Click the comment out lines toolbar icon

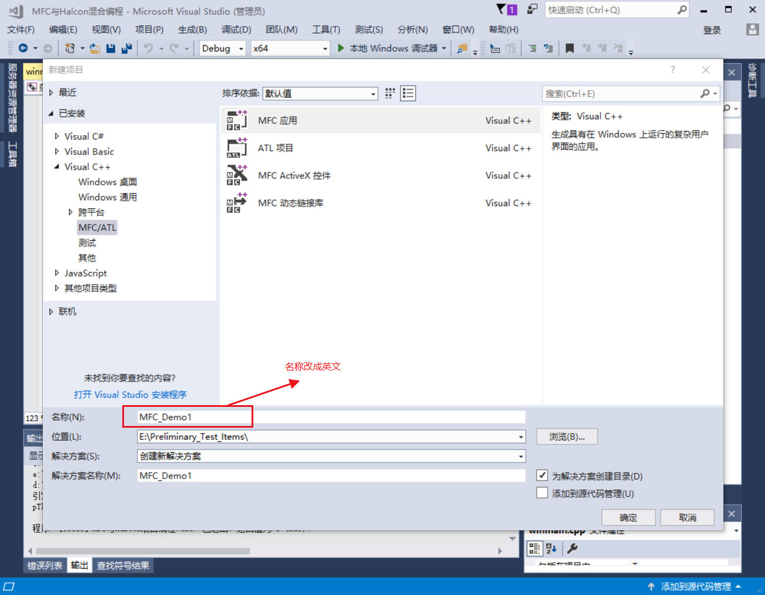(532, 49)
